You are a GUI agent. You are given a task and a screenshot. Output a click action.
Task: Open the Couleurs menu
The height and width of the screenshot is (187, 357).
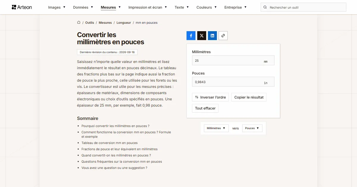pyautogui.click(x=206, y=7)
